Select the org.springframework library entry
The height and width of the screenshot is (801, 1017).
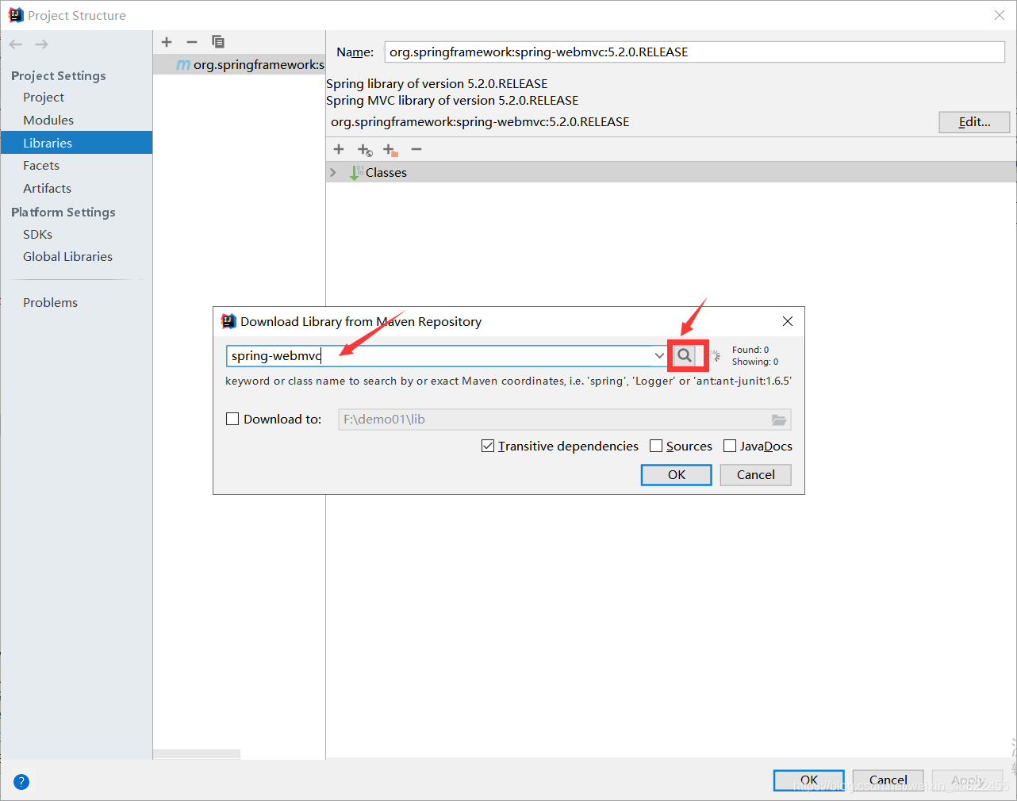[x=239, y=65]
